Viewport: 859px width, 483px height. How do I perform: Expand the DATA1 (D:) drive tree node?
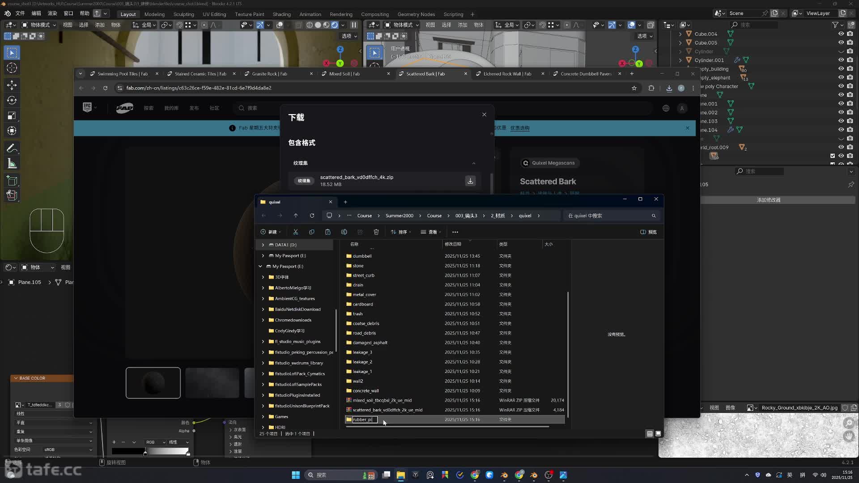pyautogui.click(x=263, y=245)
